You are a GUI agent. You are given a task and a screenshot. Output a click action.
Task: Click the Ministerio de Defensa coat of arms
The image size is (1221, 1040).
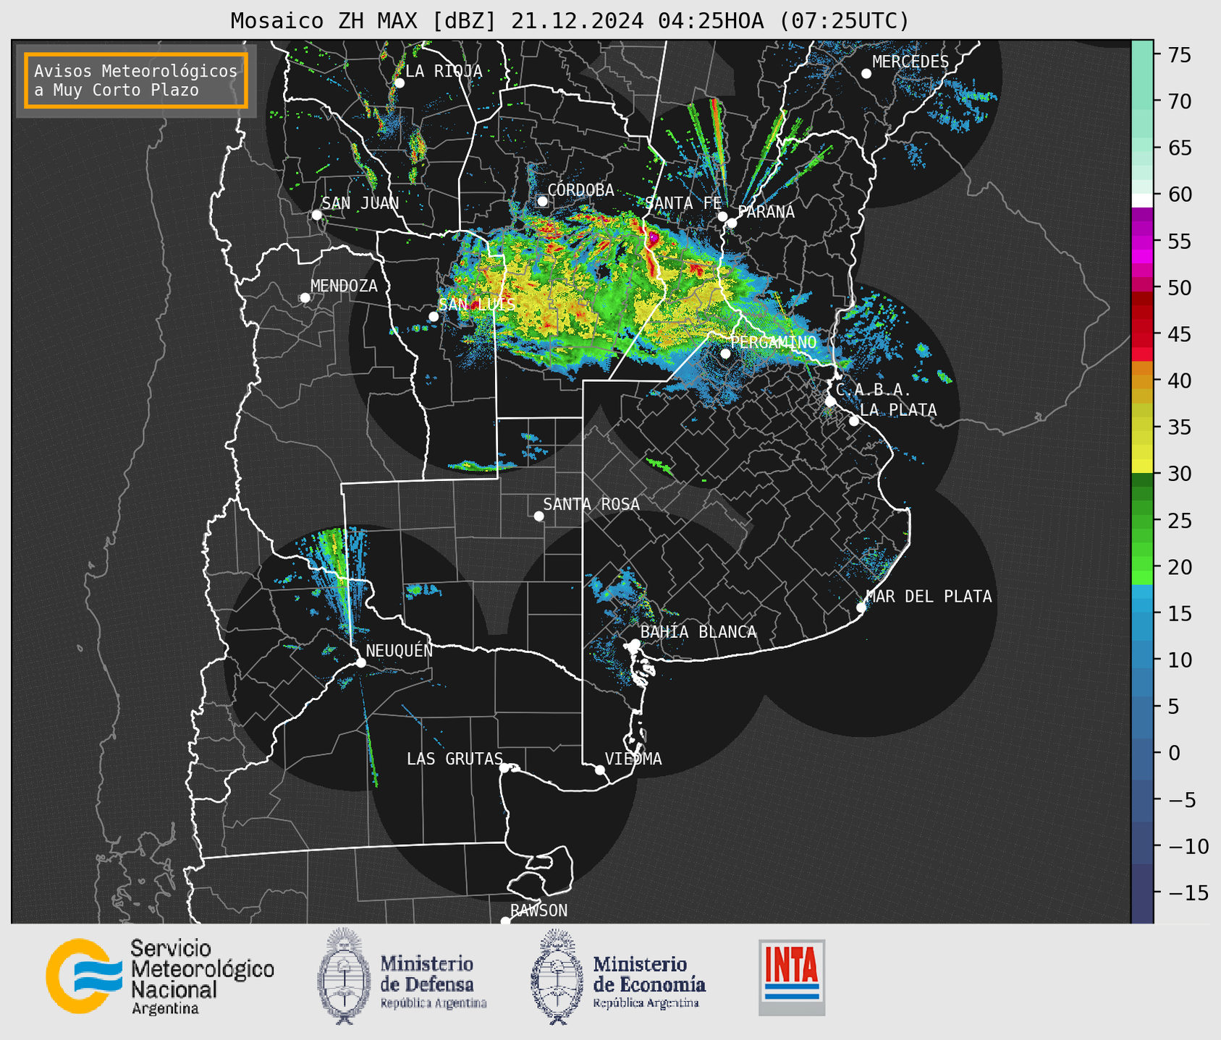tap(345, 976)
